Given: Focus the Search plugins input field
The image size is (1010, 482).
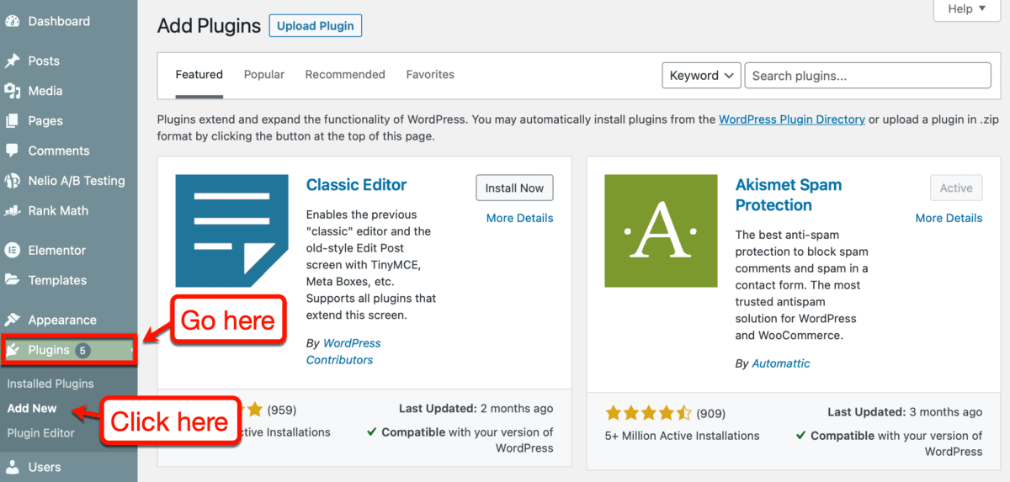Looking at the screenshot, I should (868, 75).
